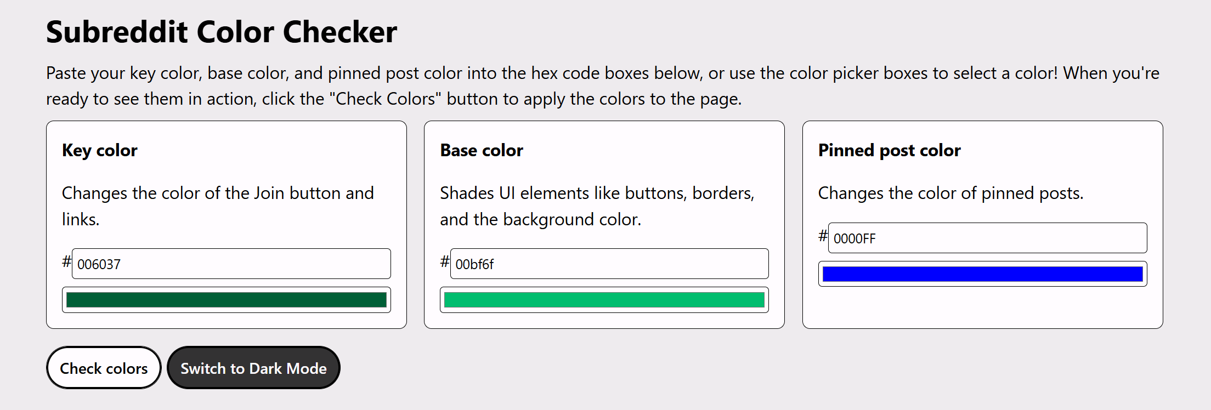Click the Base color hex code box

tap(609, 264)
